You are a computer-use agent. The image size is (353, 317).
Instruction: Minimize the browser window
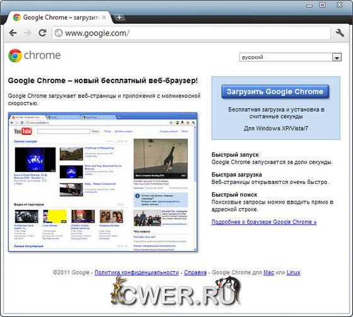pos(310,6)
